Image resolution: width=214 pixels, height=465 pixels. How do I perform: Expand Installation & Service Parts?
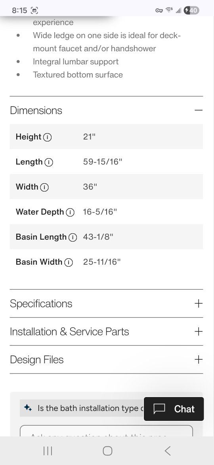point(199,331)
